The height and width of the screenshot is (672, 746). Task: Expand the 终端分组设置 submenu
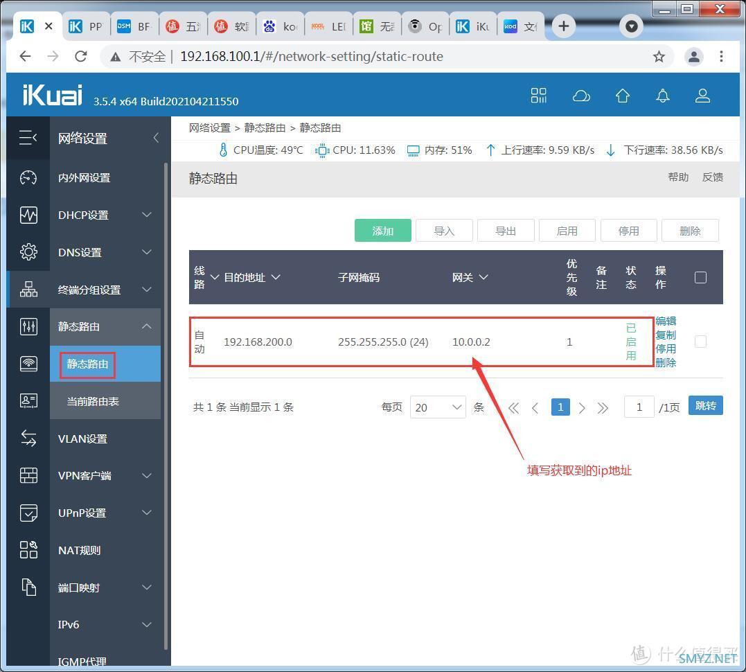point(147,289)
